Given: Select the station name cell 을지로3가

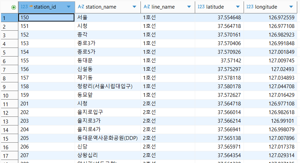Looking at the screenshot, I should (x=108, y=121).
